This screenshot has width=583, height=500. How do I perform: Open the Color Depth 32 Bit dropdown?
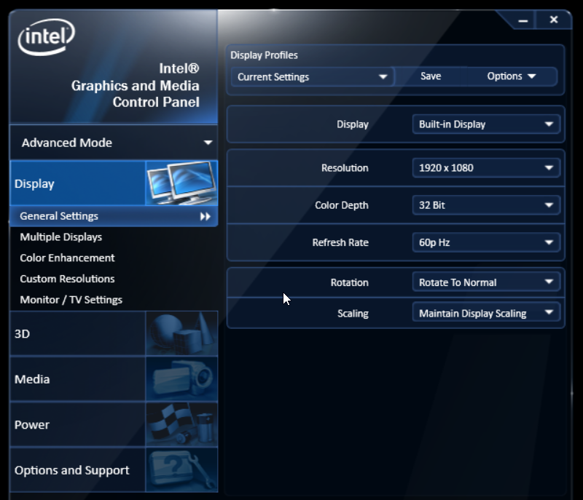(x=486, y=205)
